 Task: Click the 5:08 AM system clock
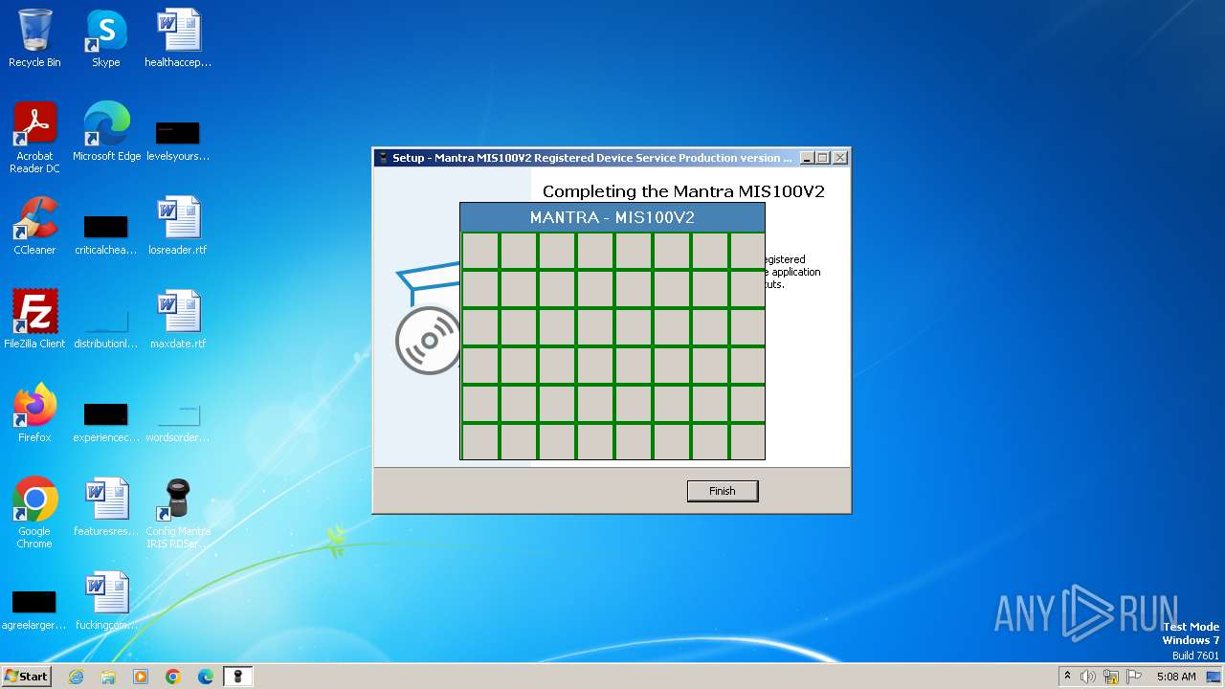tap(1176, 677)
